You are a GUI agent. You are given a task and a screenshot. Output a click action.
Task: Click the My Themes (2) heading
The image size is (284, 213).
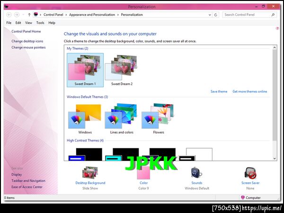[x=77, y=48]
